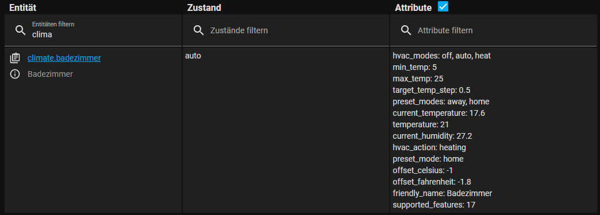Click the magnifier icon in the entity filter

pyautogui.click(x=20, y=30)
